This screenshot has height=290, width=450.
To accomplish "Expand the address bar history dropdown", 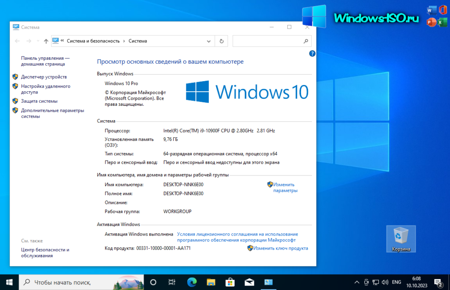I will click(x=209, y=41).
